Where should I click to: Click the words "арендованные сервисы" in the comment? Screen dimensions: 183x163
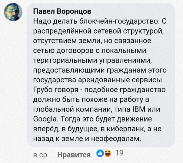120,79
